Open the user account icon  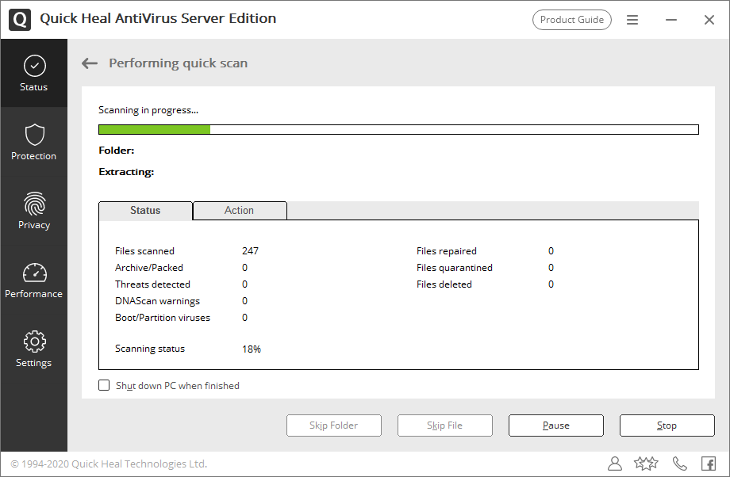coord(614,464)
